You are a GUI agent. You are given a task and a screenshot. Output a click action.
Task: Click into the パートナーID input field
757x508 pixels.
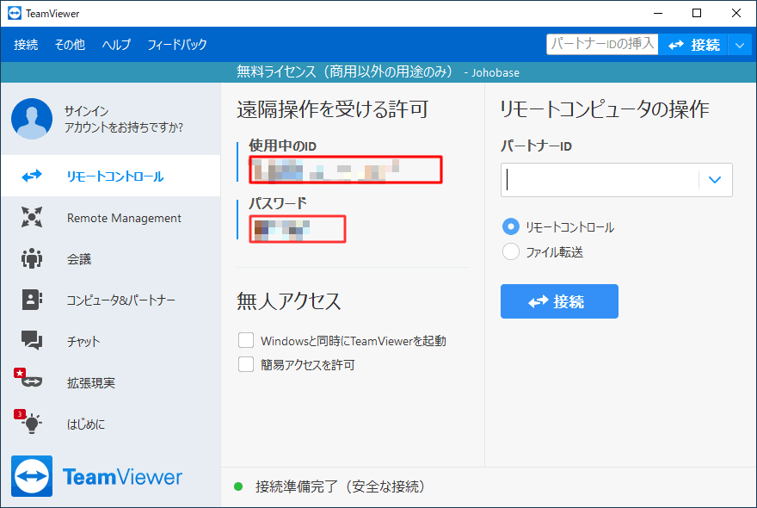pos(600,180)
